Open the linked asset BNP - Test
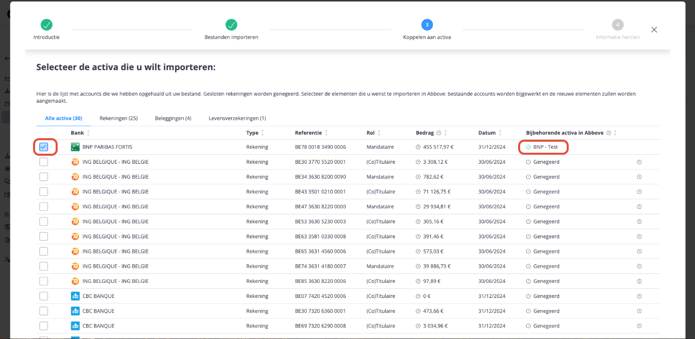The height and width of the screenshot is (339, 695). coord(546,147)
